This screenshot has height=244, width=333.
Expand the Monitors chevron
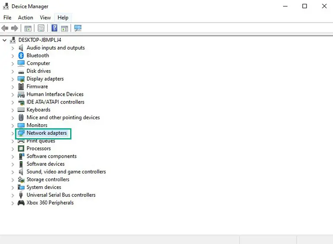pos(13,126)
